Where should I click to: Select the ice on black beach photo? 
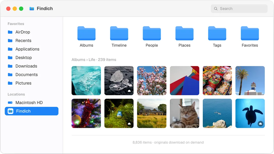119,81
